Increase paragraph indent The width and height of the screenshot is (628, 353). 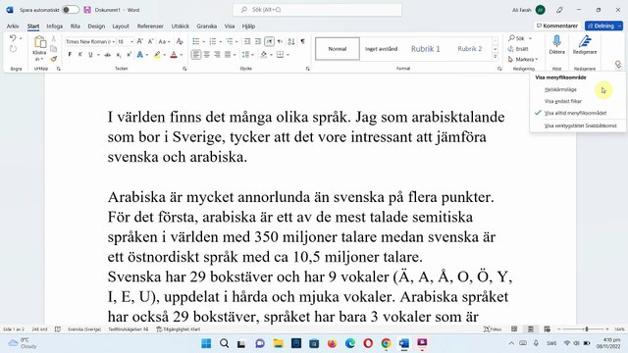[x=258, y=41]
